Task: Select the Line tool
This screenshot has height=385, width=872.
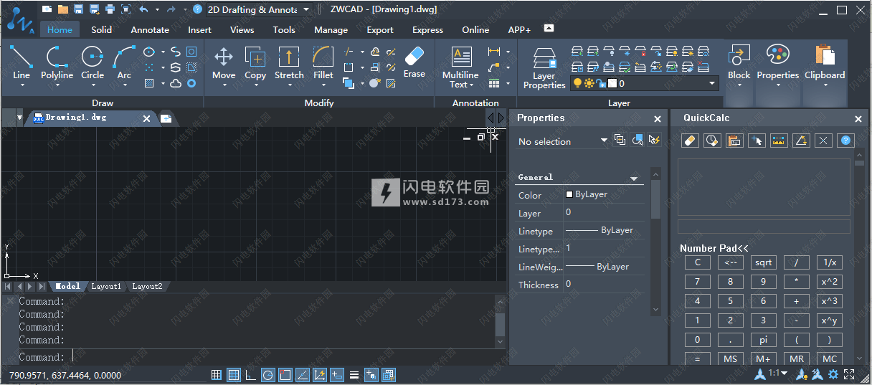Action: point(22,63)
